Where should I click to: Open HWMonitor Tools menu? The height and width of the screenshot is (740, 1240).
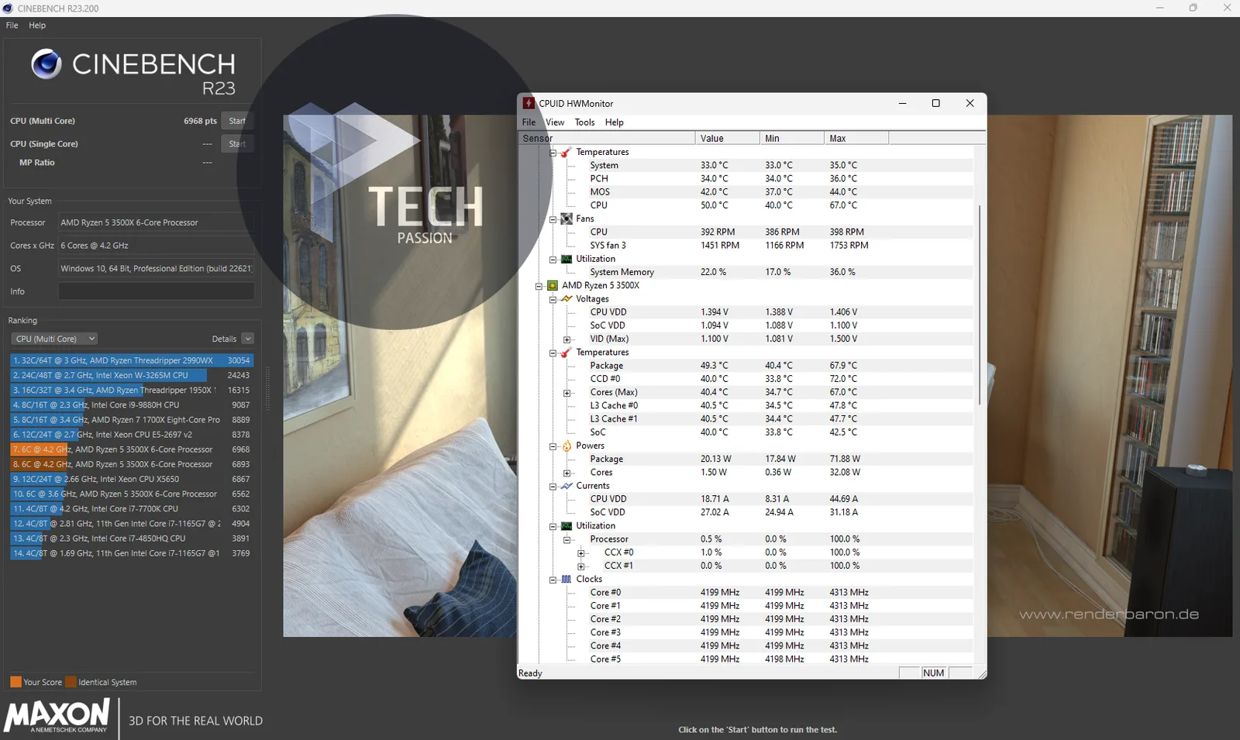(x=584, y=122)
